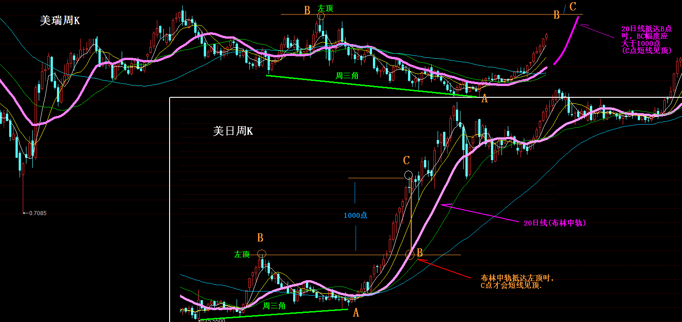This screenshot has width=682, height=322.
Task: Click the circle marker at 美瑞 left-top peak
Action: pyautogui.click(x=320, y=16)
